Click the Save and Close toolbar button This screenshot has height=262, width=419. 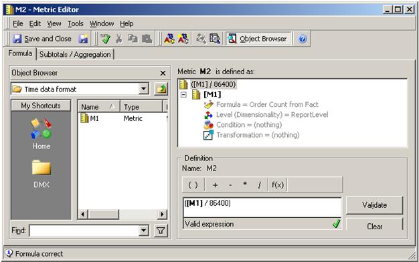click(42, 39)
